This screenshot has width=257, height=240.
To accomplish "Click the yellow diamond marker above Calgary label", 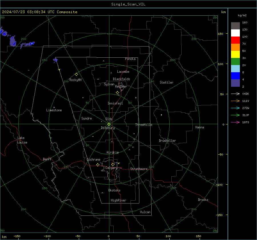I will click(113, 164).
